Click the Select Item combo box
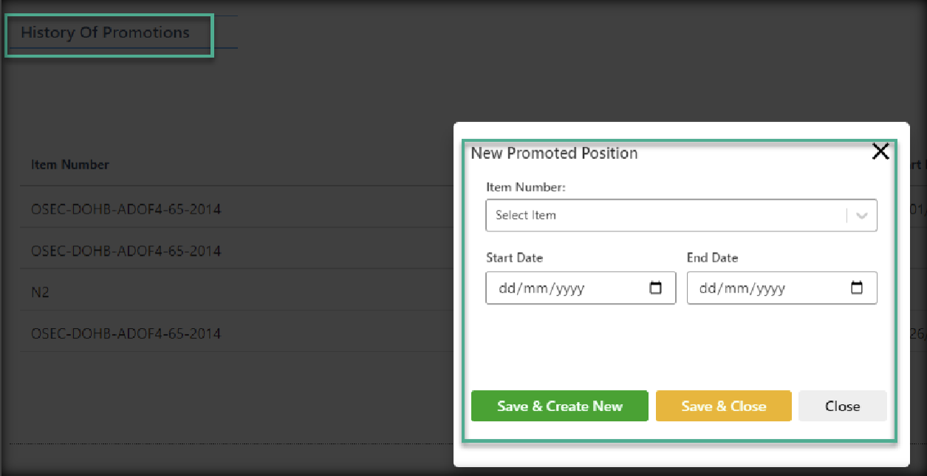Image resolution: width=927 pixels, height=476 pixels. click(665, 216)
